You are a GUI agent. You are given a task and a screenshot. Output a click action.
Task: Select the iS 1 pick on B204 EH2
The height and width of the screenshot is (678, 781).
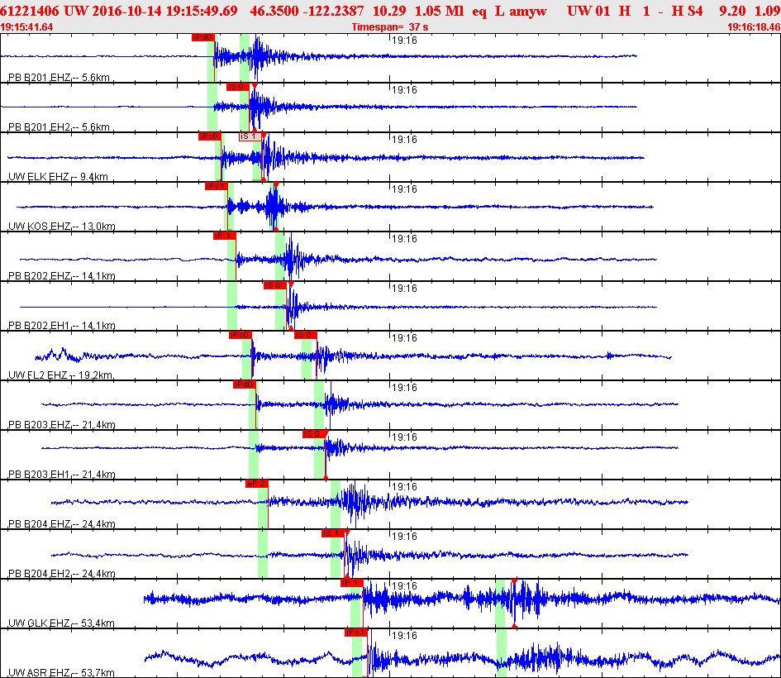332,533
